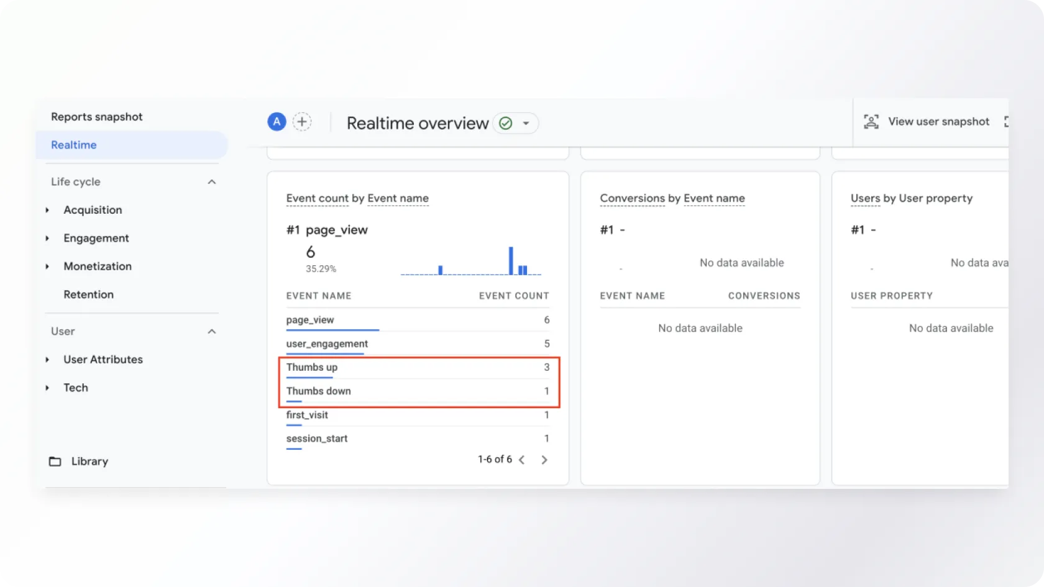
Task: Collapse the User section
Action: (x=211, y=332)
